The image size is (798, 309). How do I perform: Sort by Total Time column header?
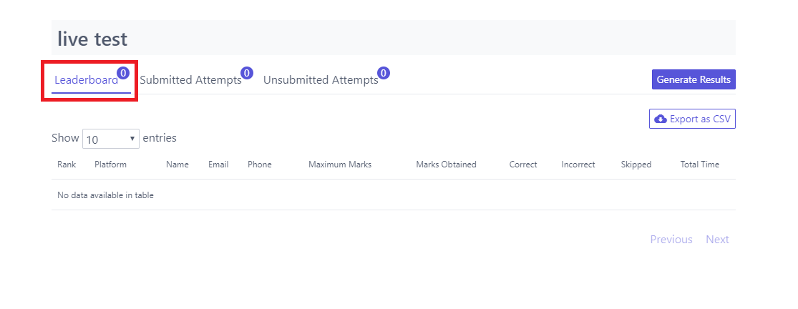point(699,165)
